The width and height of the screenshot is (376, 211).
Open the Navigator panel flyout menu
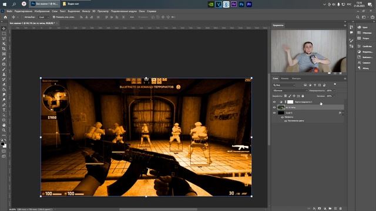(x=345, y=25)
